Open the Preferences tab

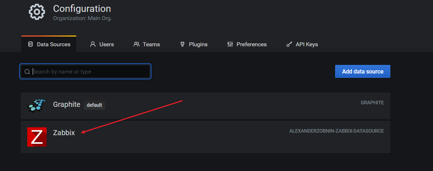[247, 44]
